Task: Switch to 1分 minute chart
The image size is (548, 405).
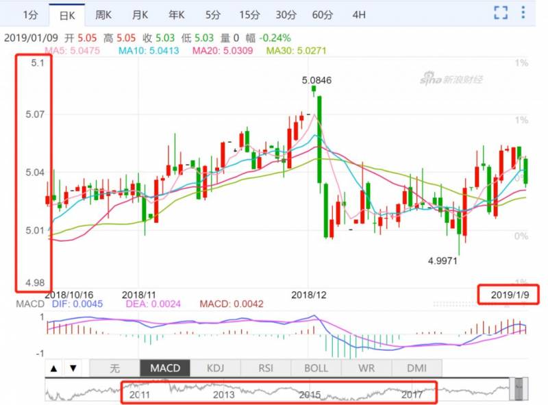Action: click(x=29, y=14)
